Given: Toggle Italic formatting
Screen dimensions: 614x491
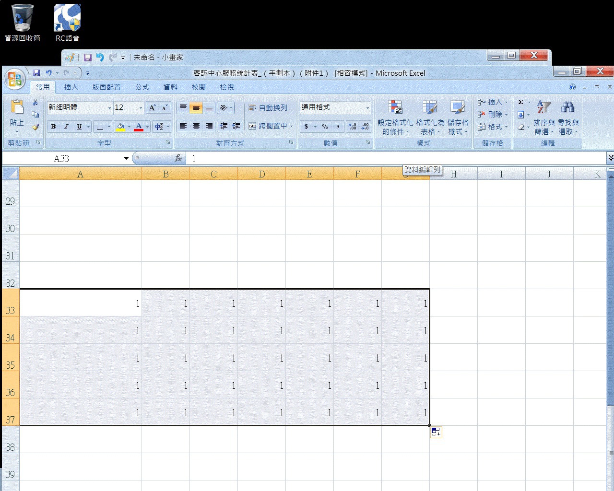Looking at the screenshot, I should click(66, 127).
